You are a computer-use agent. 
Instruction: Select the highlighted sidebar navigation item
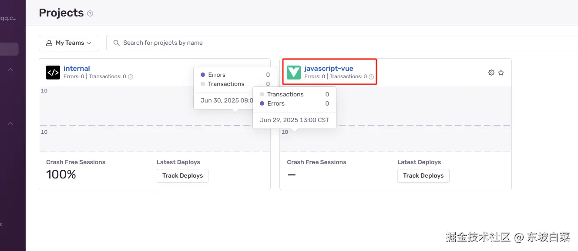point(9,49)
